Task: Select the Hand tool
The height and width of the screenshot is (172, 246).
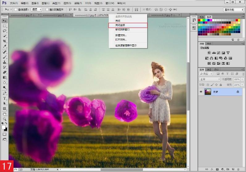Action: click(5, 114)
